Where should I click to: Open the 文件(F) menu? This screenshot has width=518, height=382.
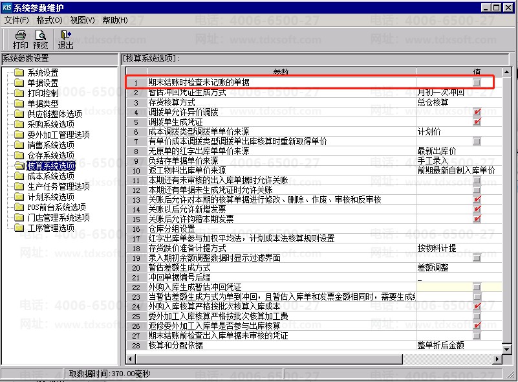click(x=17, y=20)
